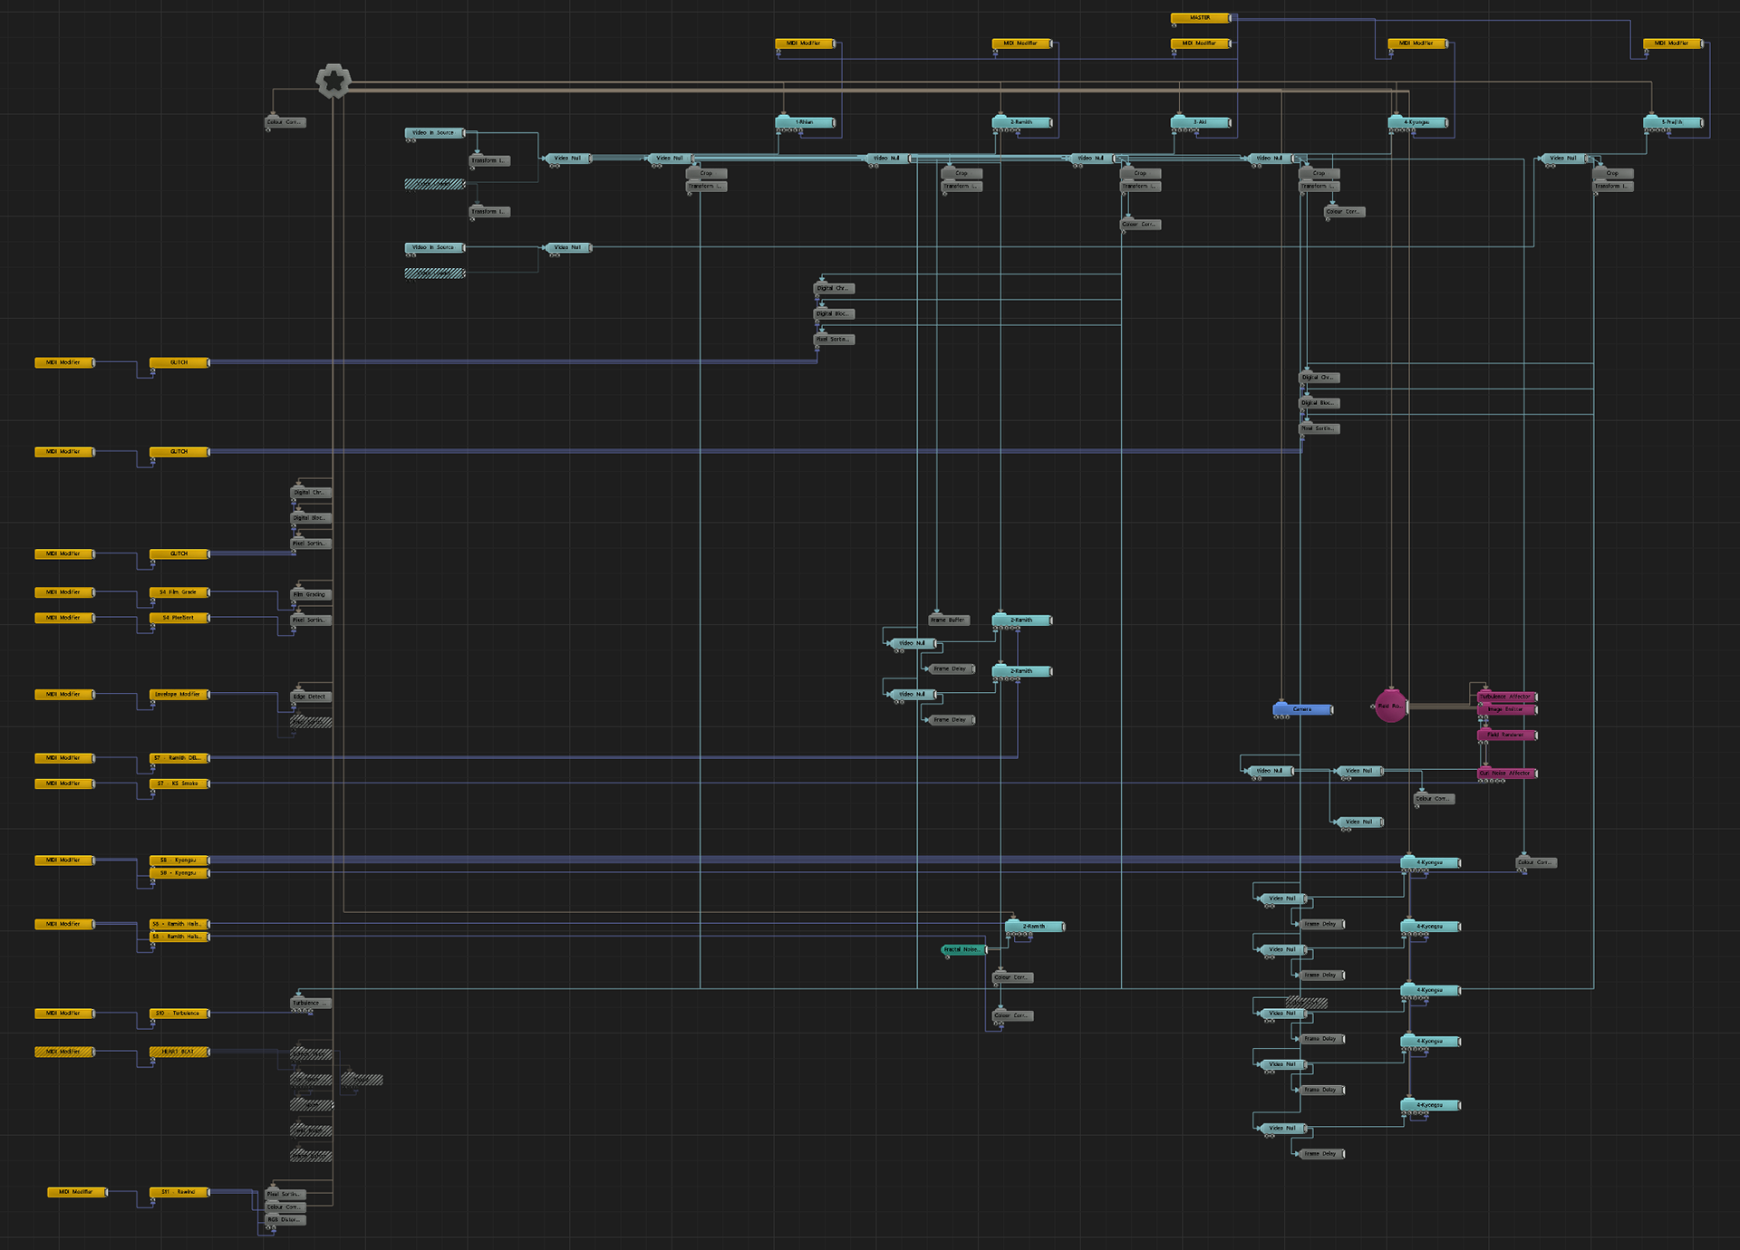Select the 5-Prajith layer node
This screenshot has height=1250, width=1740.
coord(1672,122)
